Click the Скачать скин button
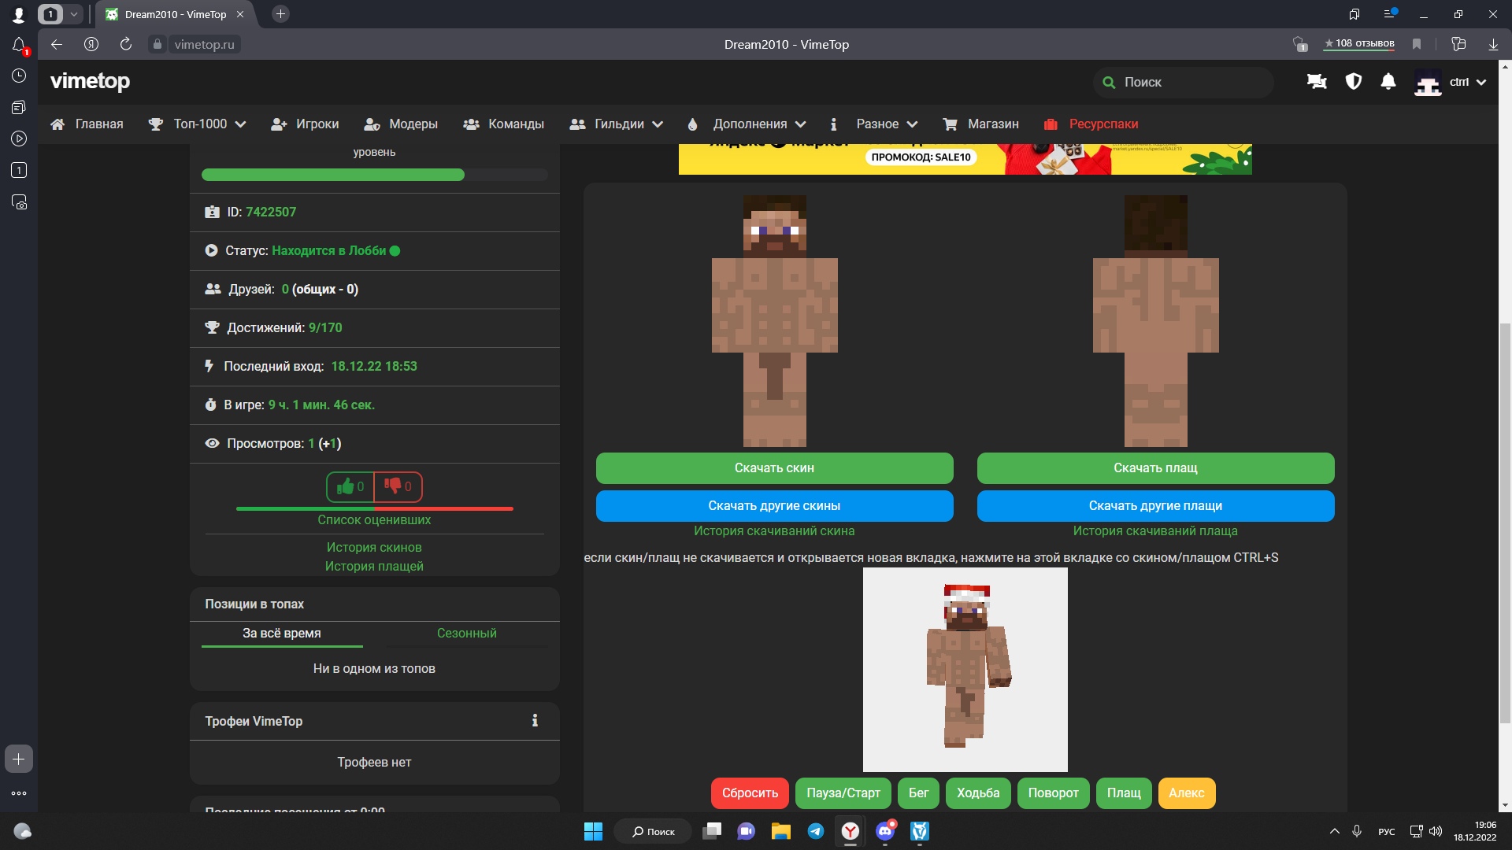1512x850 pixels. point(774,468)
